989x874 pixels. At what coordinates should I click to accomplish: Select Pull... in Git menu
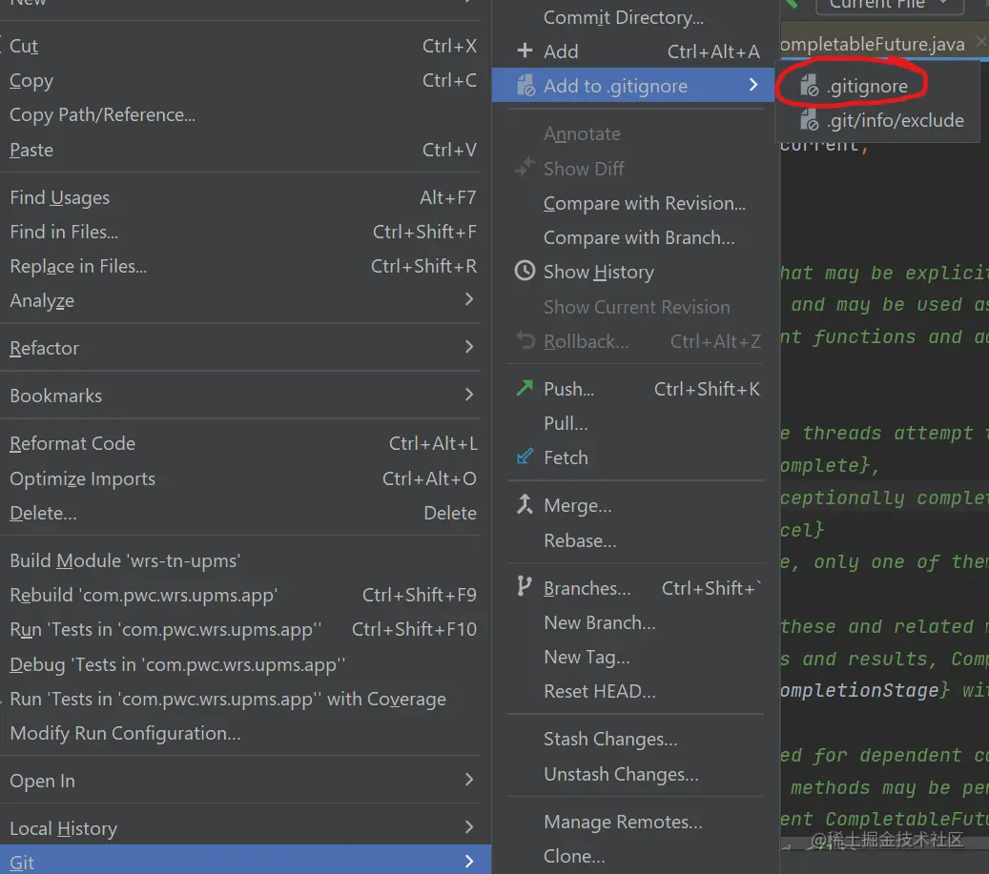click(x=636, y=423)
